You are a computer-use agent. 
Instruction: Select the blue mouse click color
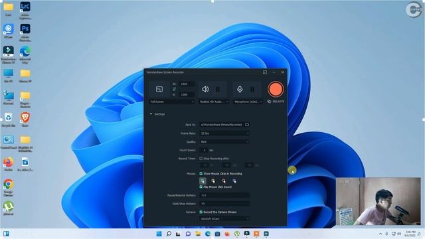[x=234, y=181]
